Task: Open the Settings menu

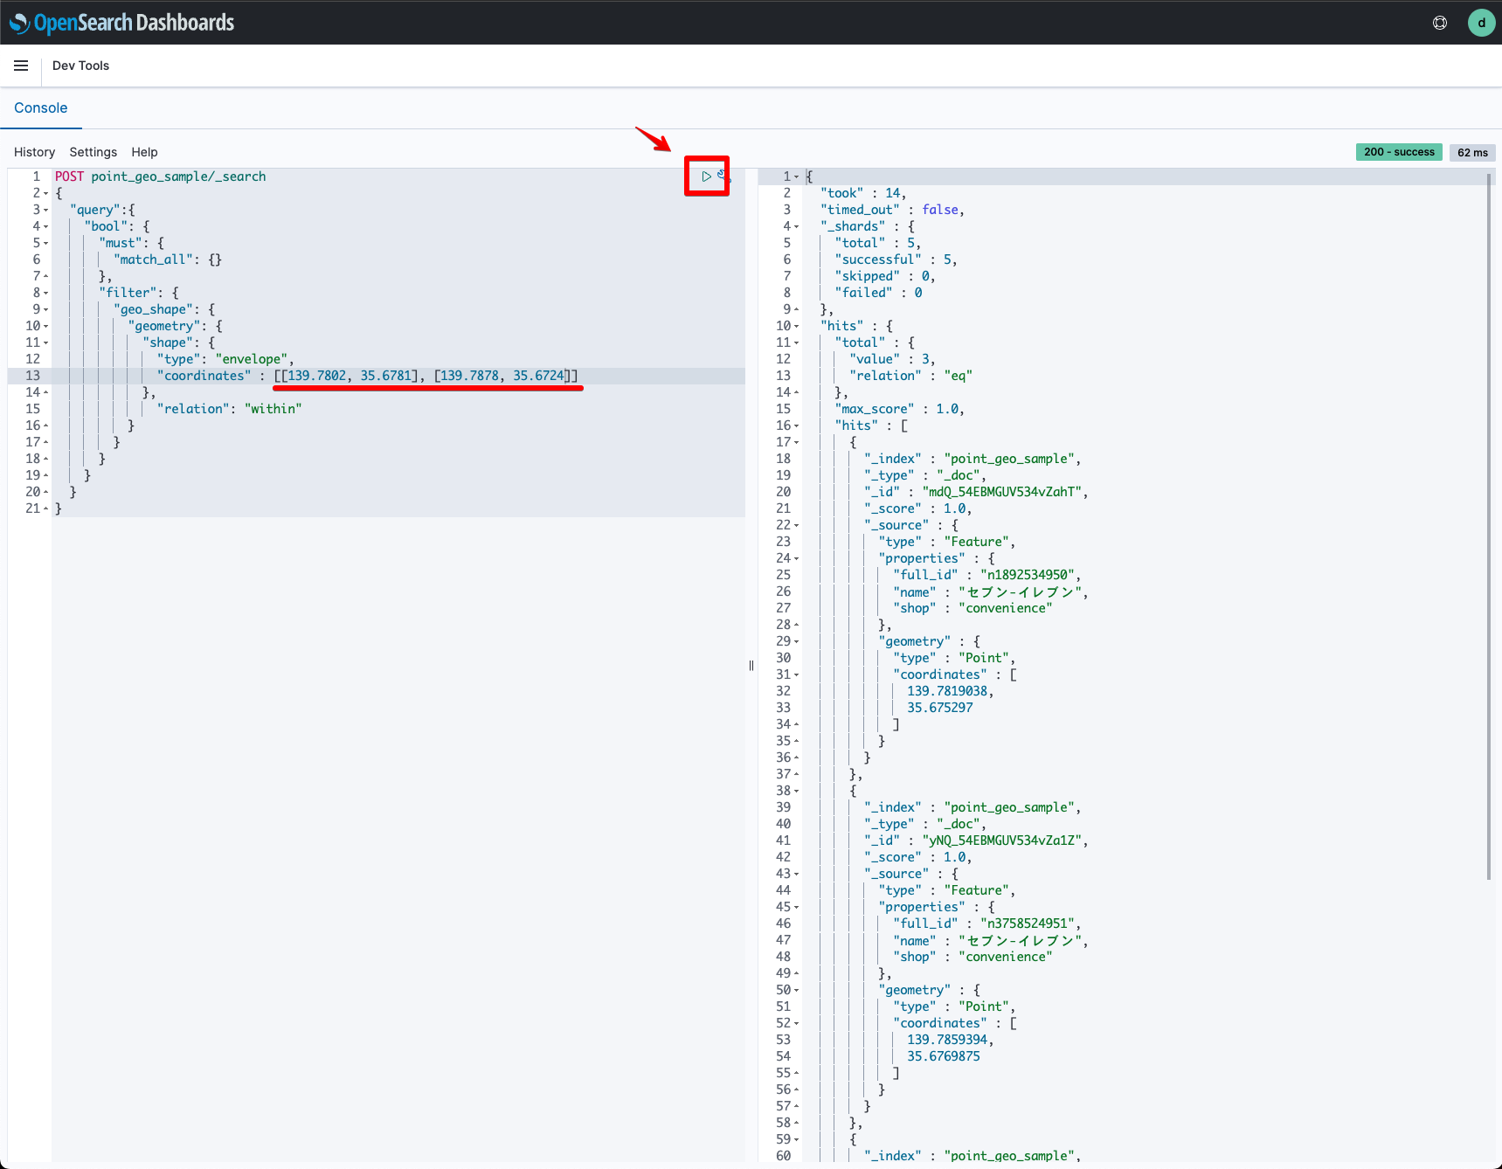Action: pyautogui.click(x=93, y=151)
